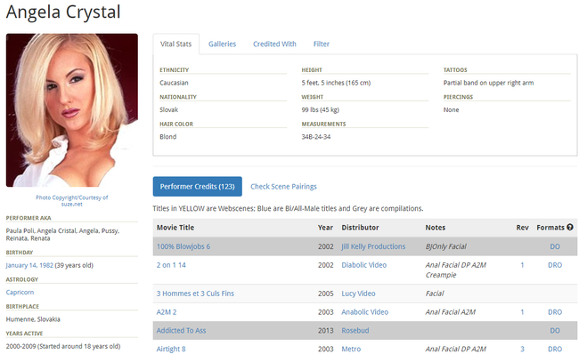The image size is (579, 354).
Task: Click the Performer Credits (123) button
Action: [x=198, y=187]
